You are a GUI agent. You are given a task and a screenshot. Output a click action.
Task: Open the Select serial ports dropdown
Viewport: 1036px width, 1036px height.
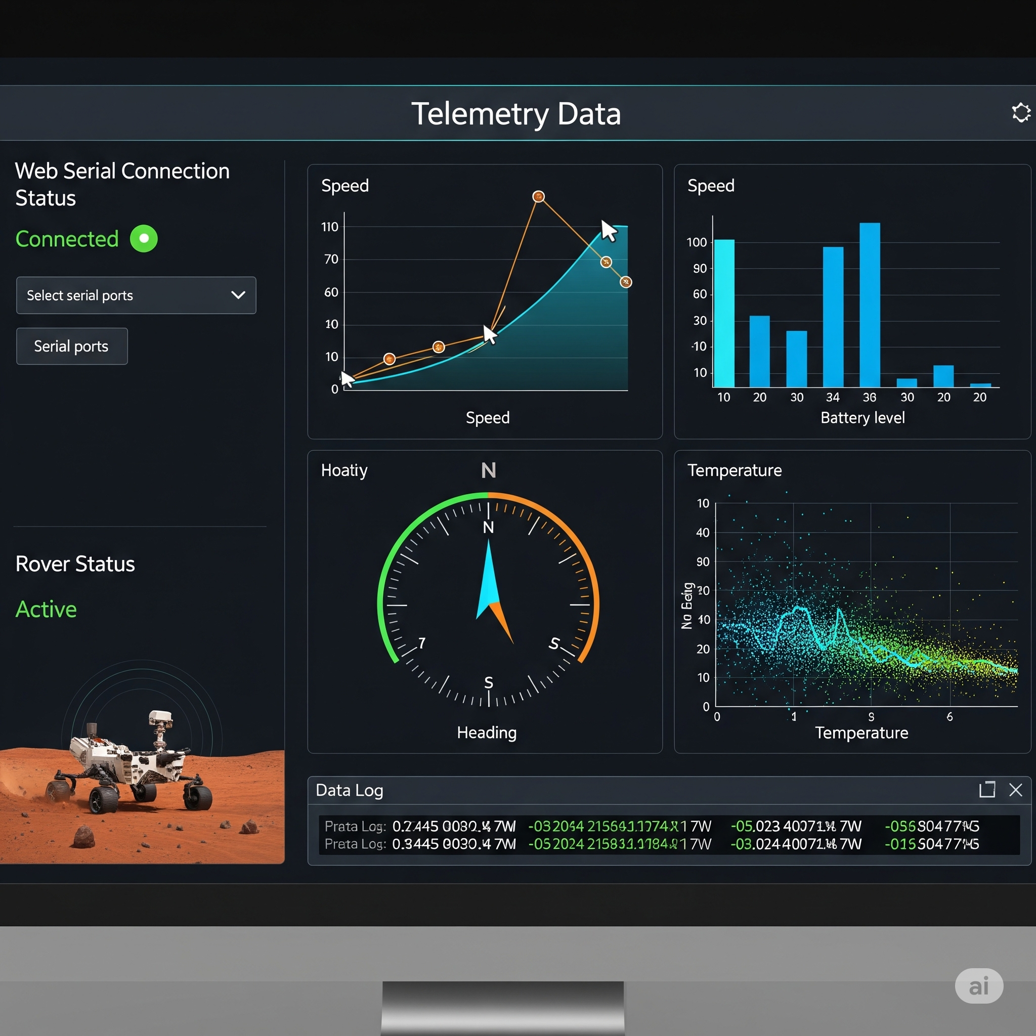tap(136, 295)
